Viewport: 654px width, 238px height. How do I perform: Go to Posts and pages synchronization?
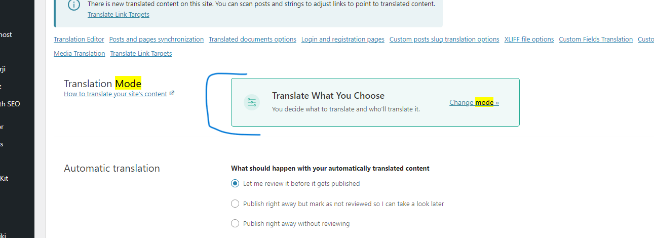click(157, 39)
